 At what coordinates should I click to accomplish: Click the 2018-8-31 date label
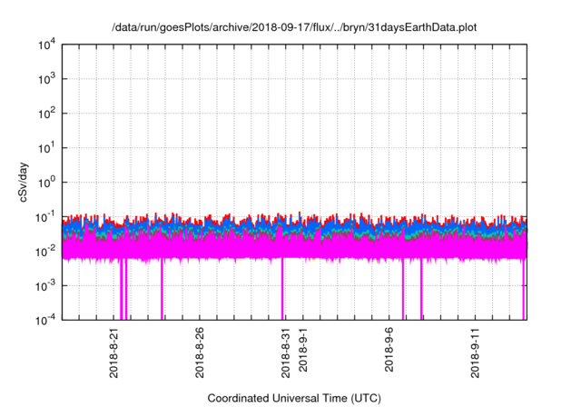click(285, 352)
